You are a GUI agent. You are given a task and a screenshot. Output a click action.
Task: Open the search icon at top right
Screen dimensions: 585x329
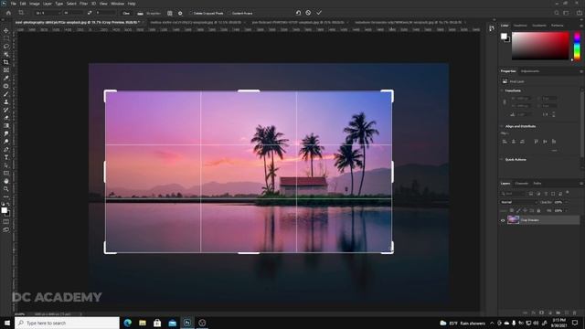(x=557, y=13)
